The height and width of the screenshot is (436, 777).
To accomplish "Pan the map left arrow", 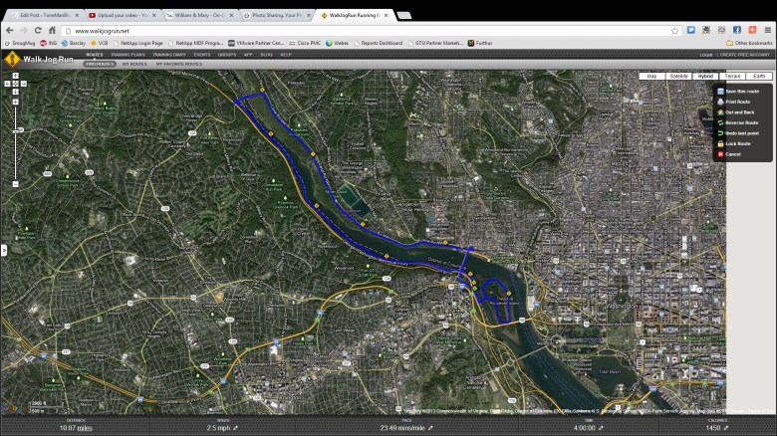I will click(x=7, y=84).
